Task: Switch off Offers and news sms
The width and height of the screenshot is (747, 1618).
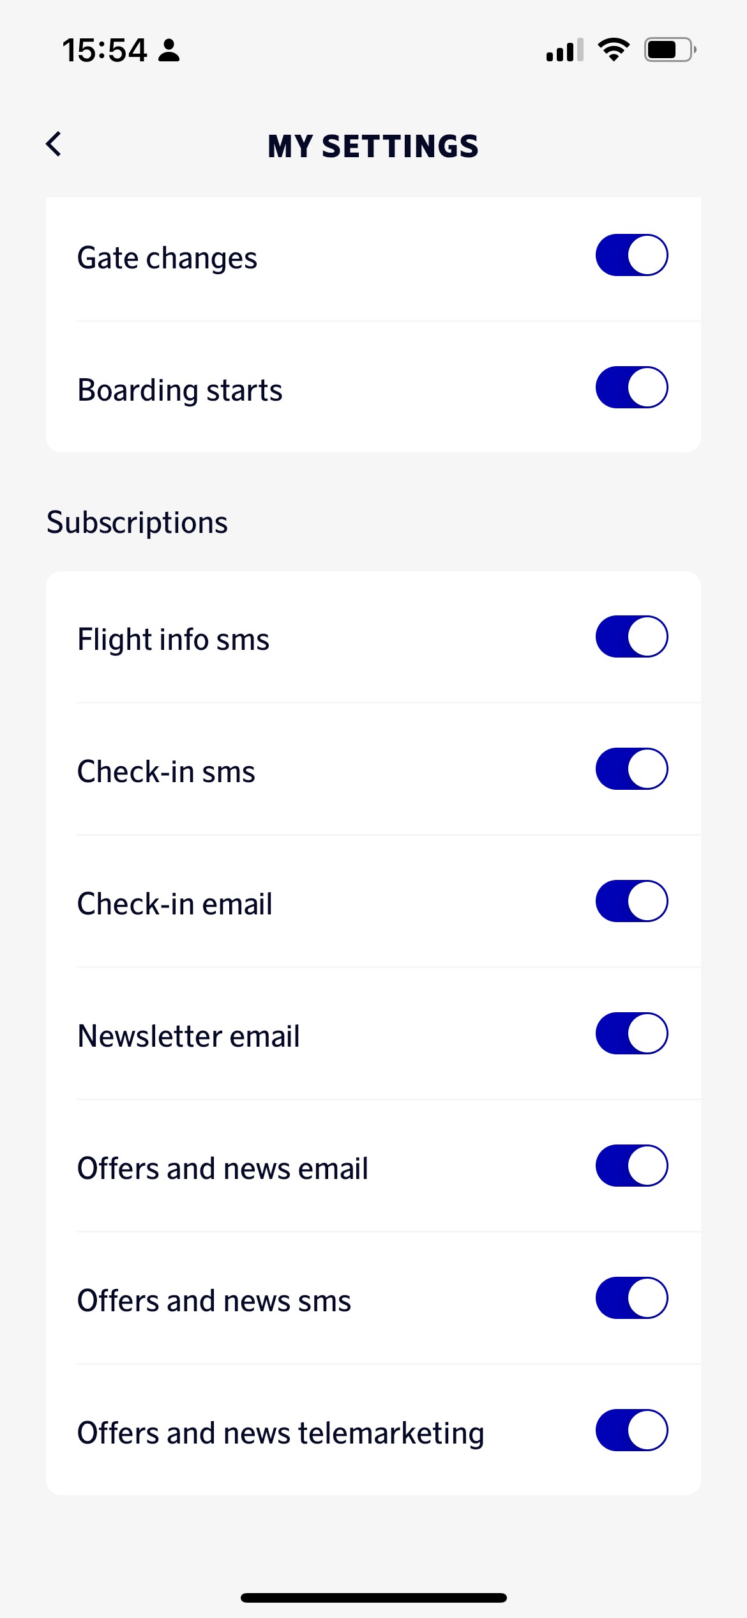Action: tap(631, 1298)
